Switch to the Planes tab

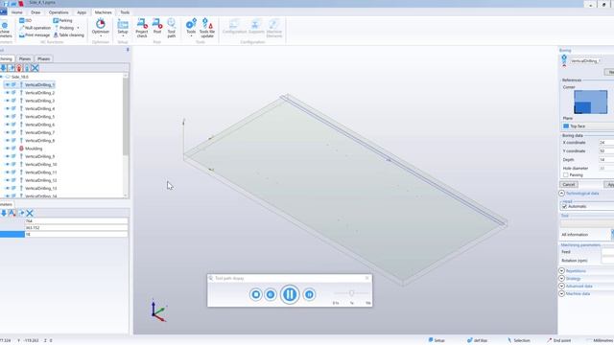25,58
